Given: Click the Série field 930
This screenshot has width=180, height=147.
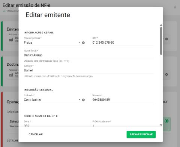Looking at the screenshot, I should 55,126.
